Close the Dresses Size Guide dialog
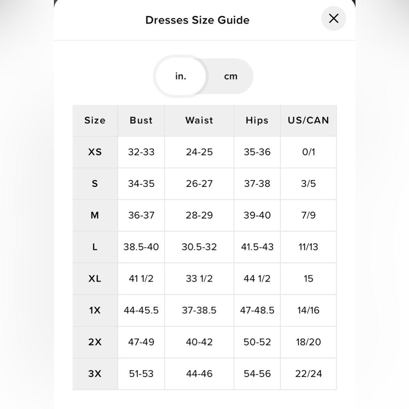 [x=334, y=18]
